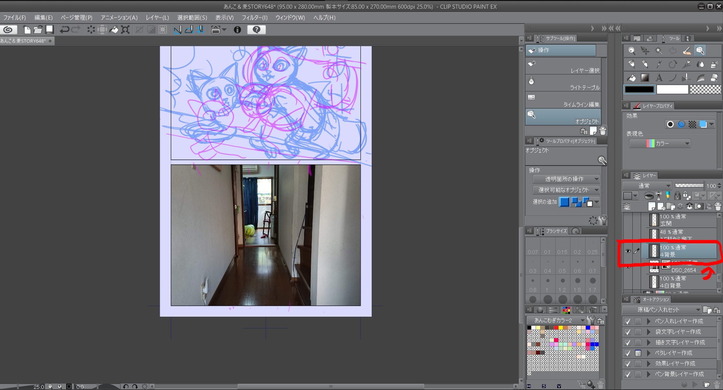The width and height of the screenshot is (723, 390).
Task: Create a new file from toolbar
Action: click(x=27, y=30)
